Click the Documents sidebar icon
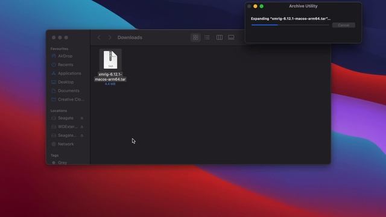Screen dimensions: 386x217 [x=54, y=90]
